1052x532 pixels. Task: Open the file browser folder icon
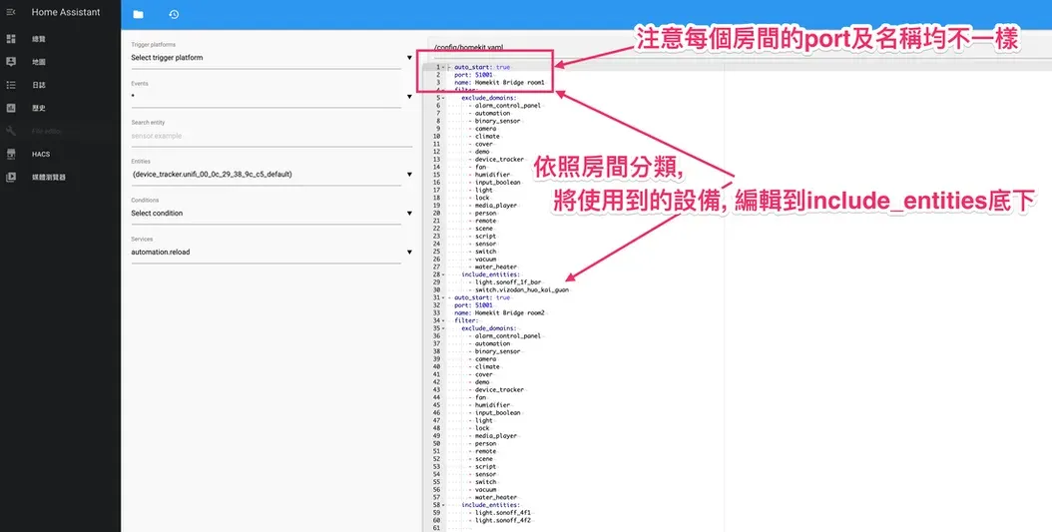pyautogui.click(x=138, y=15)
